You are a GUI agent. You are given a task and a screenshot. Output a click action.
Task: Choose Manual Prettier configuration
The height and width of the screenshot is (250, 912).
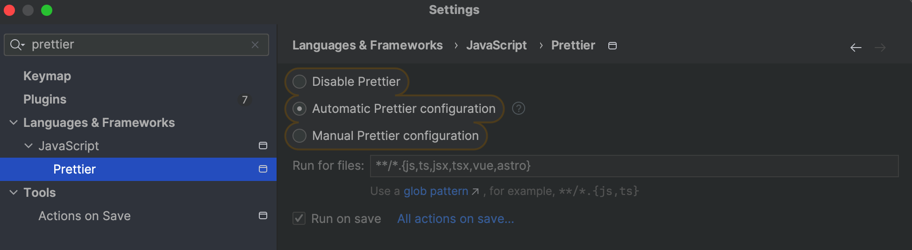(299, 136)
